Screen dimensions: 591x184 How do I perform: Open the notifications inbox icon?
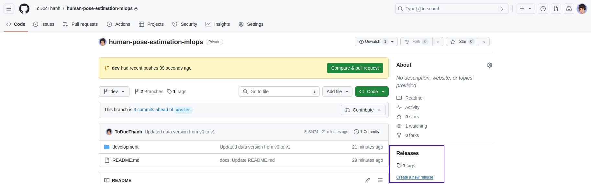pyautogui.click(x=569, y=9)
